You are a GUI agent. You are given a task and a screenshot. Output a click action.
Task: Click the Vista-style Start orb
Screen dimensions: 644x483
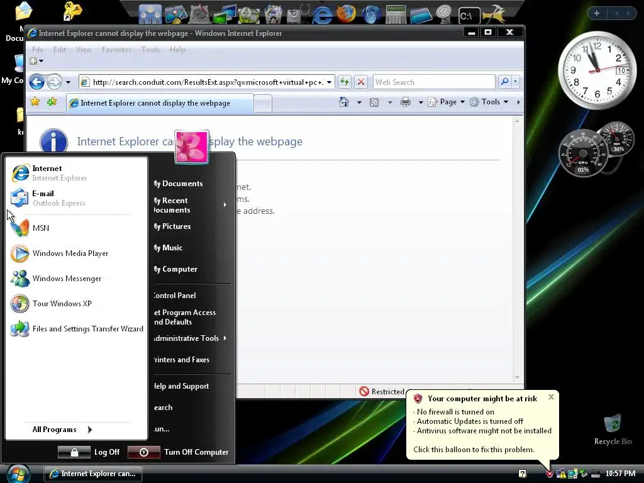coord(18,474)
